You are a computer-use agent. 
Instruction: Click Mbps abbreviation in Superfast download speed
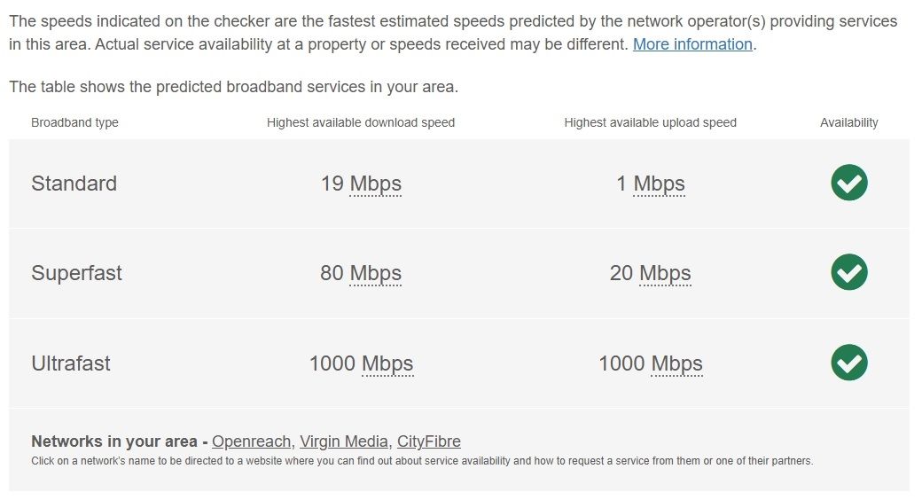[x=376, y=273]
